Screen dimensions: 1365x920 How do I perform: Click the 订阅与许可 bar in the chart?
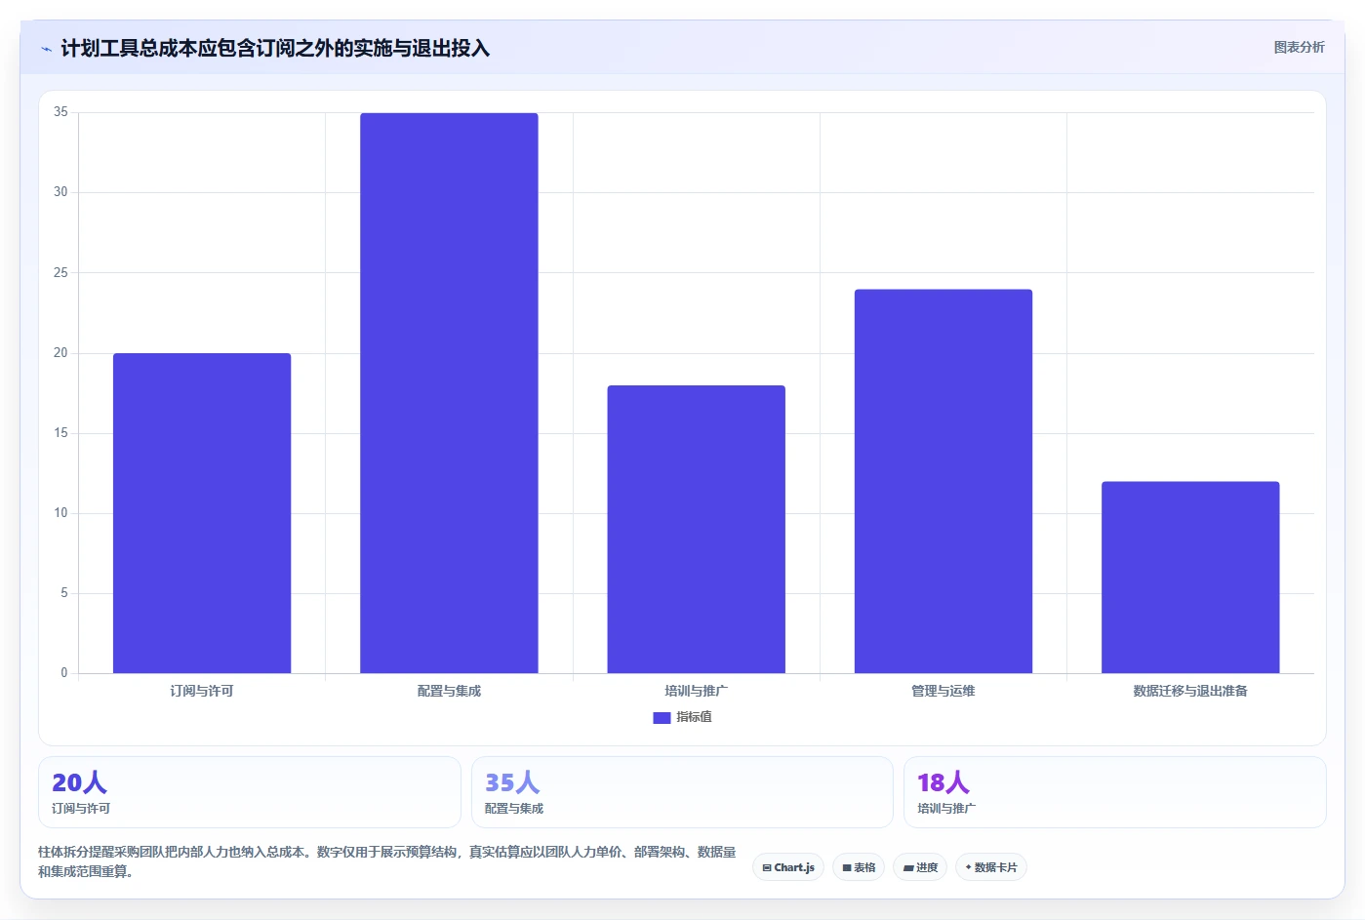pyautogui.click(x=202, y=513)
